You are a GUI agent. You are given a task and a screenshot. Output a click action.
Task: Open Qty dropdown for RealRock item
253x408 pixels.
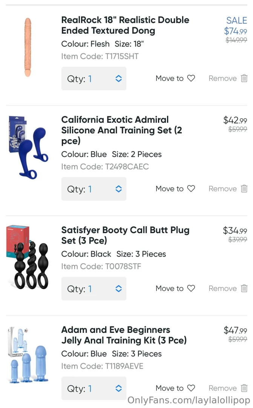(x=94, y=79)
